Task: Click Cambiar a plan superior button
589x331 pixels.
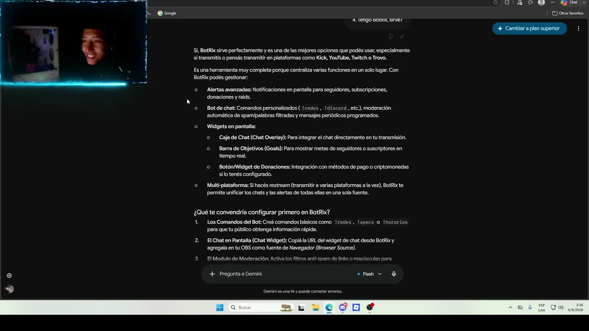Action: (x=529, y=29)
